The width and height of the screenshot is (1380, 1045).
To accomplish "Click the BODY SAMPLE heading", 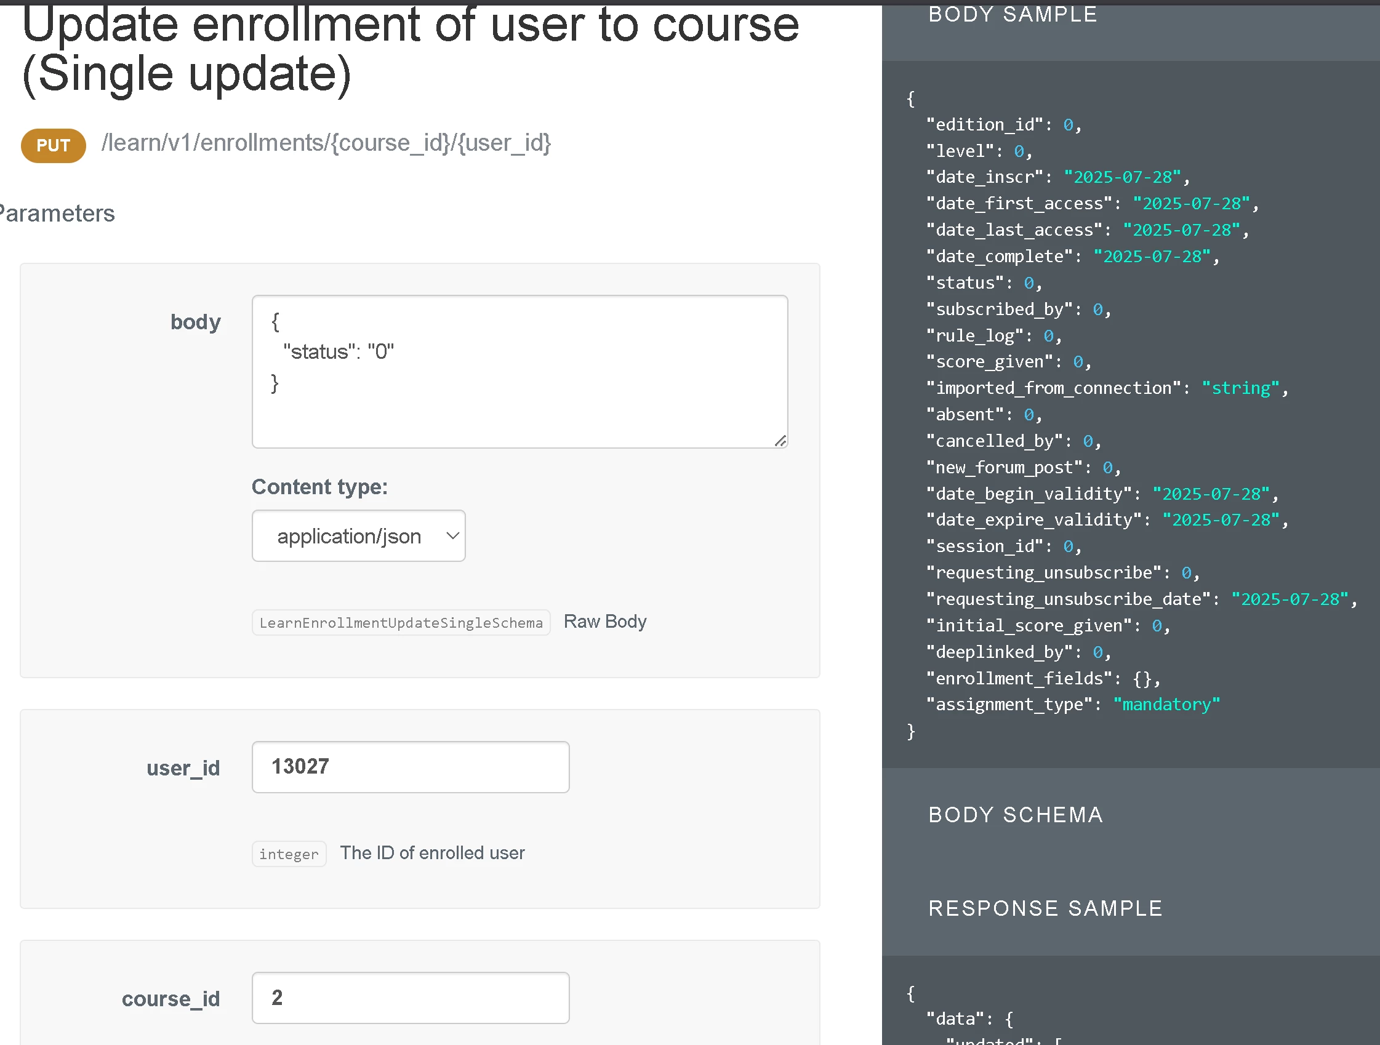I will 1012,14.
